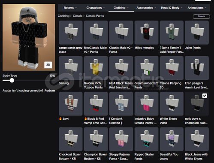Equip NeoClassic Male v2 - Pants thumbnail
The image size is (214, 163).
pos(96,33)
